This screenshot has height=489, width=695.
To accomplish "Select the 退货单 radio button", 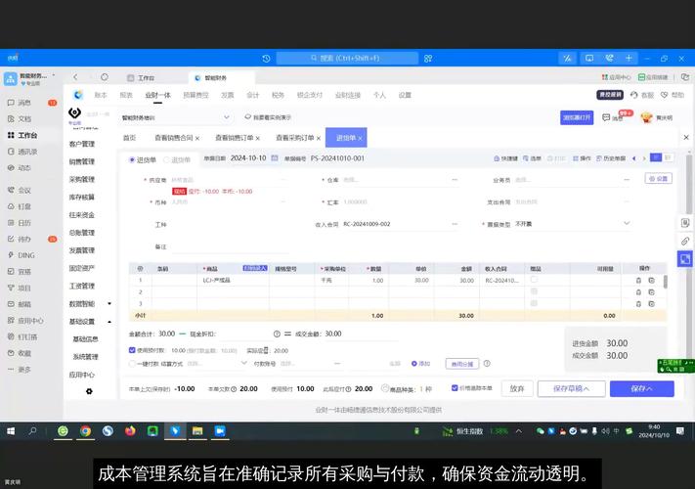I will pyautogui.click(x=166, y=159).
